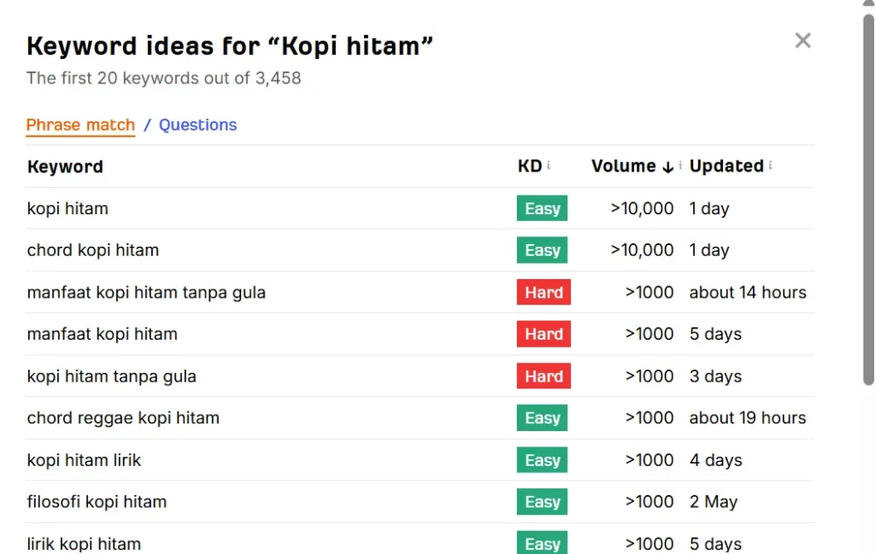Select keyword 'filosofi kopi hitam'
875x554 pixels.
97,502
